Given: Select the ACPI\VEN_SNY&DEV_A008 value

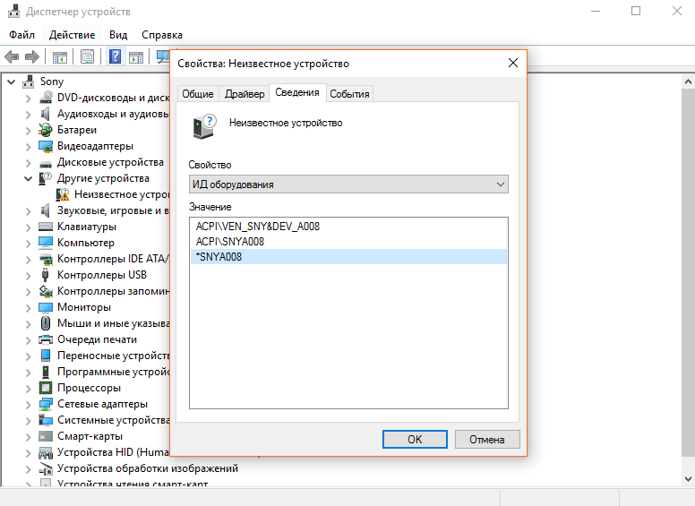Looking at the screenshot, I should 258,227.
